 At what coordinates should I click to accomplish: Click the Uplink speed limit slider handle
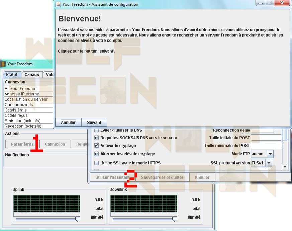[x=78, y=219]
